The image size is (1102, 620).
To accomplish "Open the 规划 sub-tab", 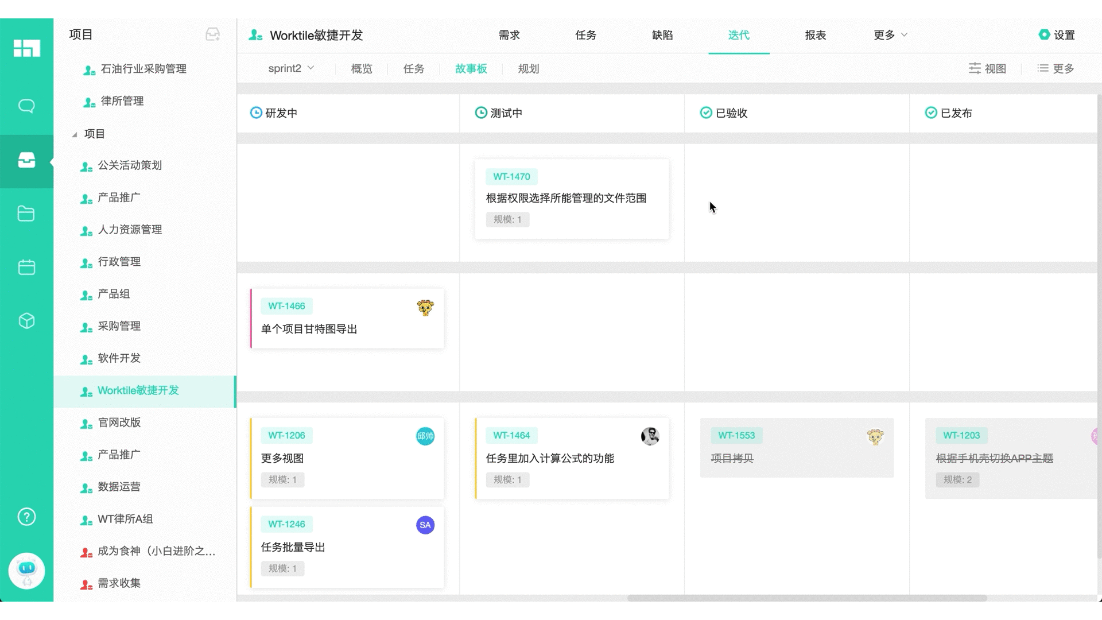I will [527, 68].
